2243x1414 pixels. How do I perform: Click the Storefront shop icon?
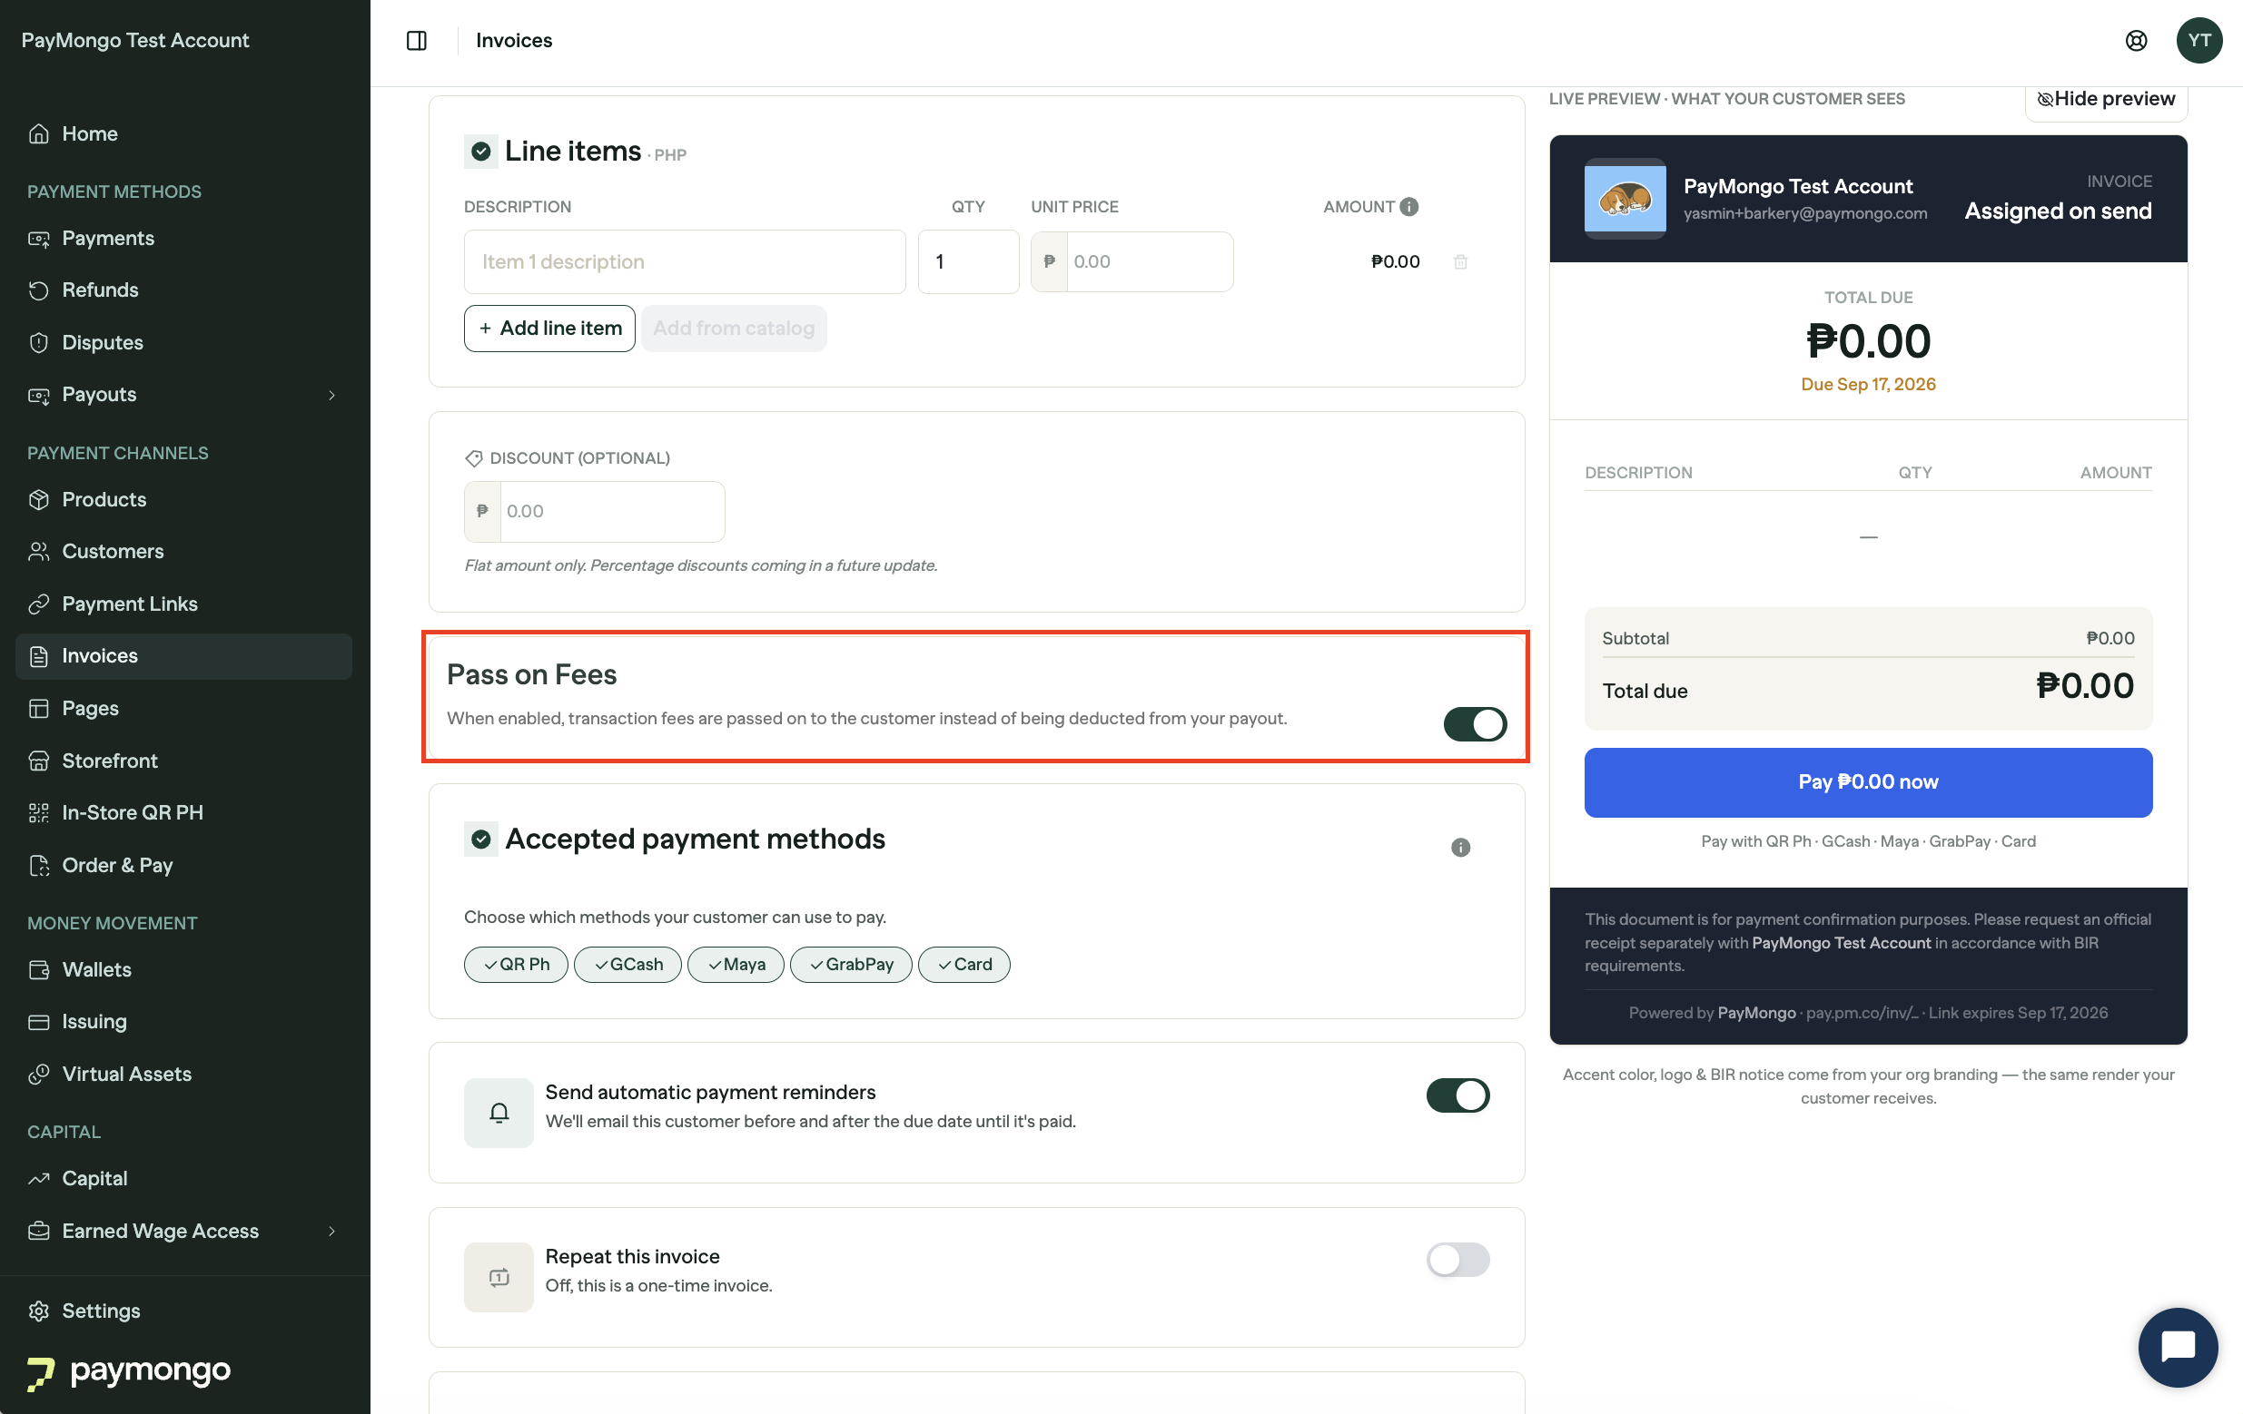pos(38,761)
